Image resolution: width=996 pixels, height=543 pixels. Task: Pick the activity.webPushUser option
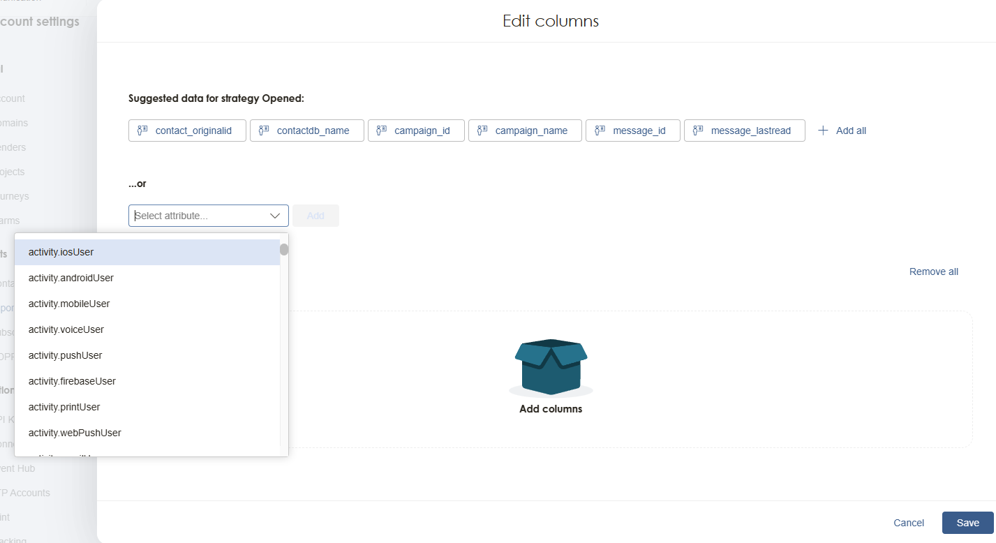tap(75, 433)
